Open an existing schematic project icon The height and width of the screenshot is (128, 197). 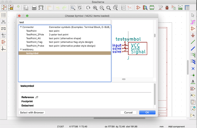[11, 8]
